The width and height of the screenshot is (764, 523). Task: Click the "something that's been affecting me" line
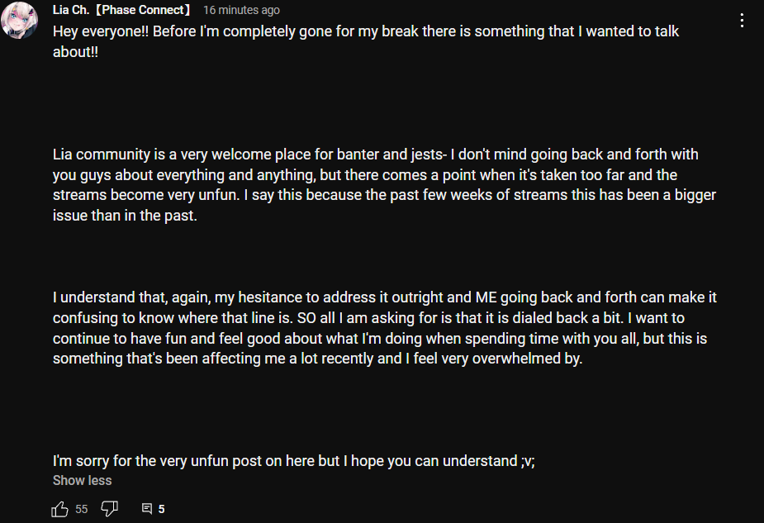(318, 359)
